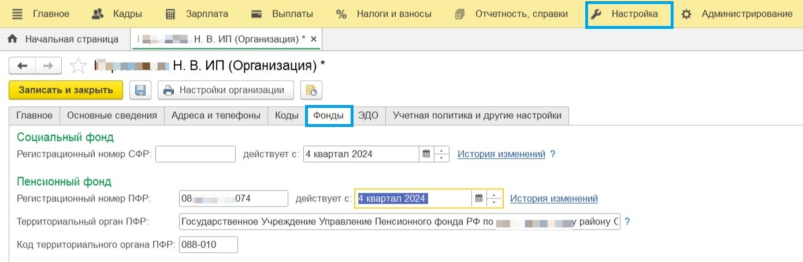
Task: Click the document history clock icon
Action: (311, 90)
